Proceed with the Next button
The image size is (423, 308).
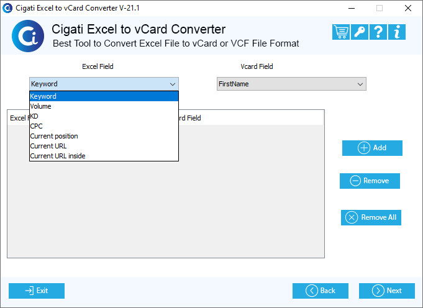pos(386,291)
